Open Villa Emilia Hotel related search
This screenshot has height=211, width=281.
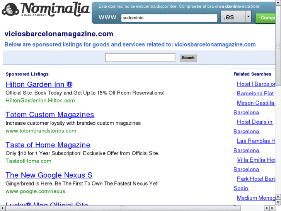click(x=256, y=160)
